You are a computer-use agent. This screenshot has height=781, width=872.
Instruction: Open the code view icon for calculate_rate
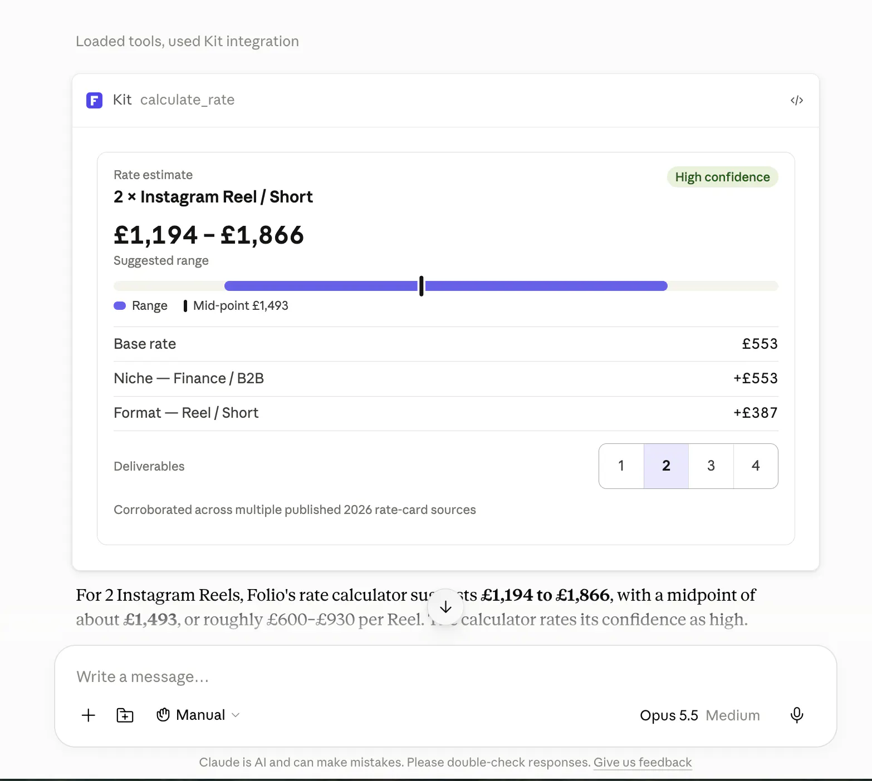coord(797,100)
